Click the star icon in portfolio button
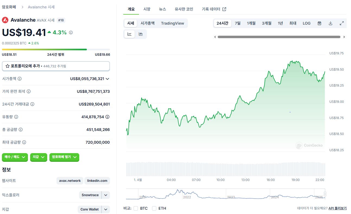 tap(8, 66)
